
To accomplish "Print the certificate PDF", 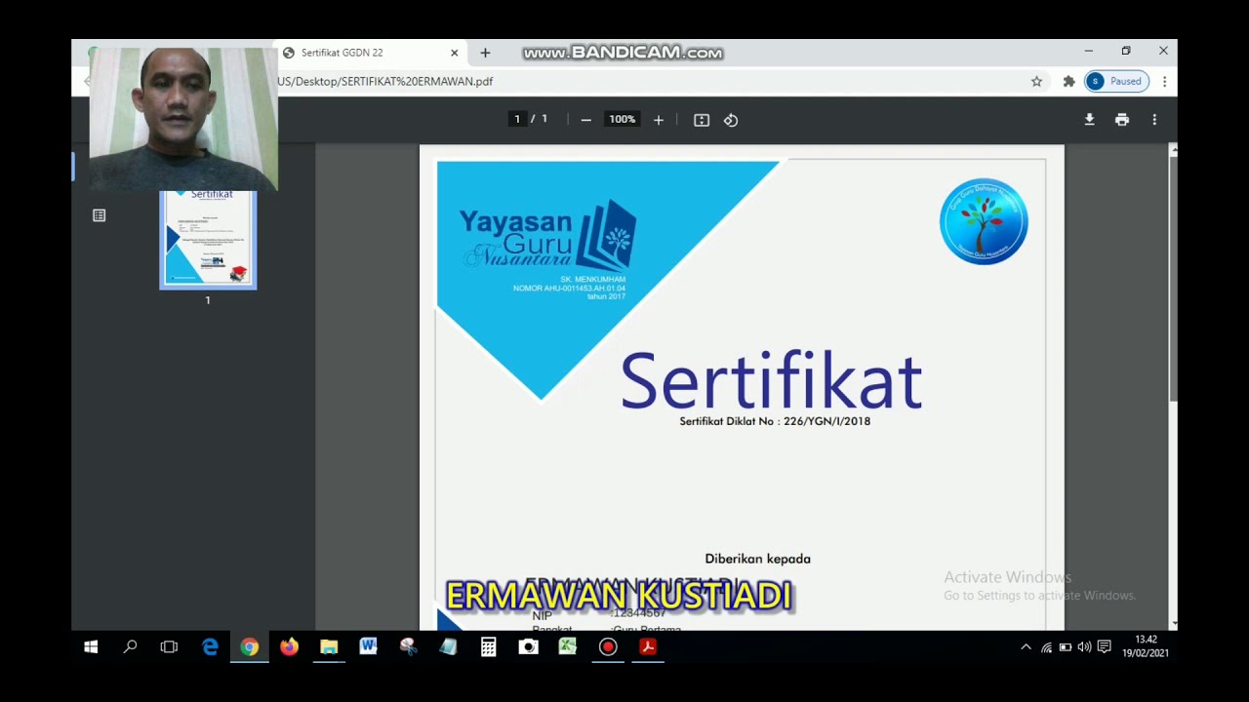I will [x=1122, y=119].
